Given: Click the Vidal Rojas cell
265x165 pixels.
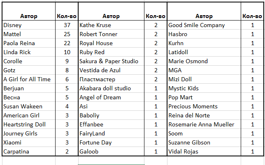Looking at the screenshot, I should coord(204,151).
